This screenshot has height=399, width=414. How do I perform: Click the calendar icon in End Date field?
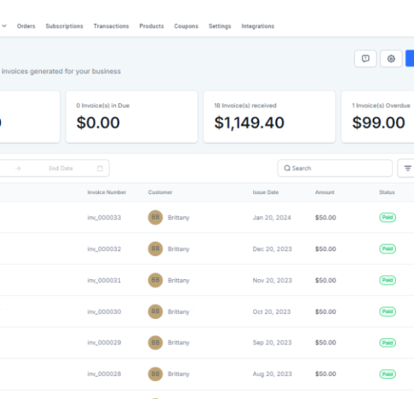point(100,168)
